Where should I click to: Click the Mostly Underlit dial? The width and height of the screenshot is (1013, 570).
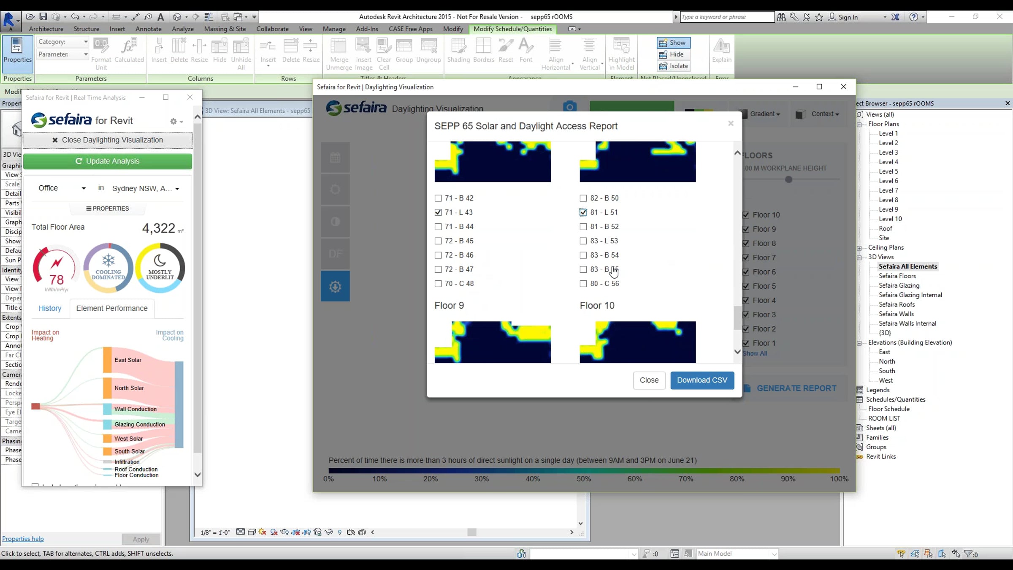(160, 268)
